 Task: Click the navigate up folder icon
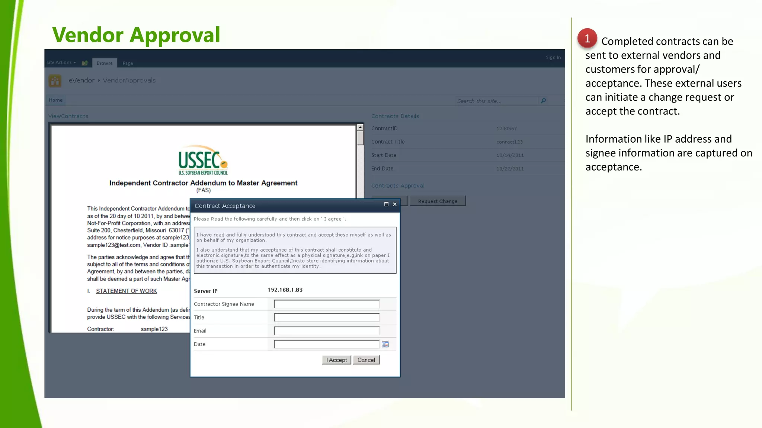[85, 63]
